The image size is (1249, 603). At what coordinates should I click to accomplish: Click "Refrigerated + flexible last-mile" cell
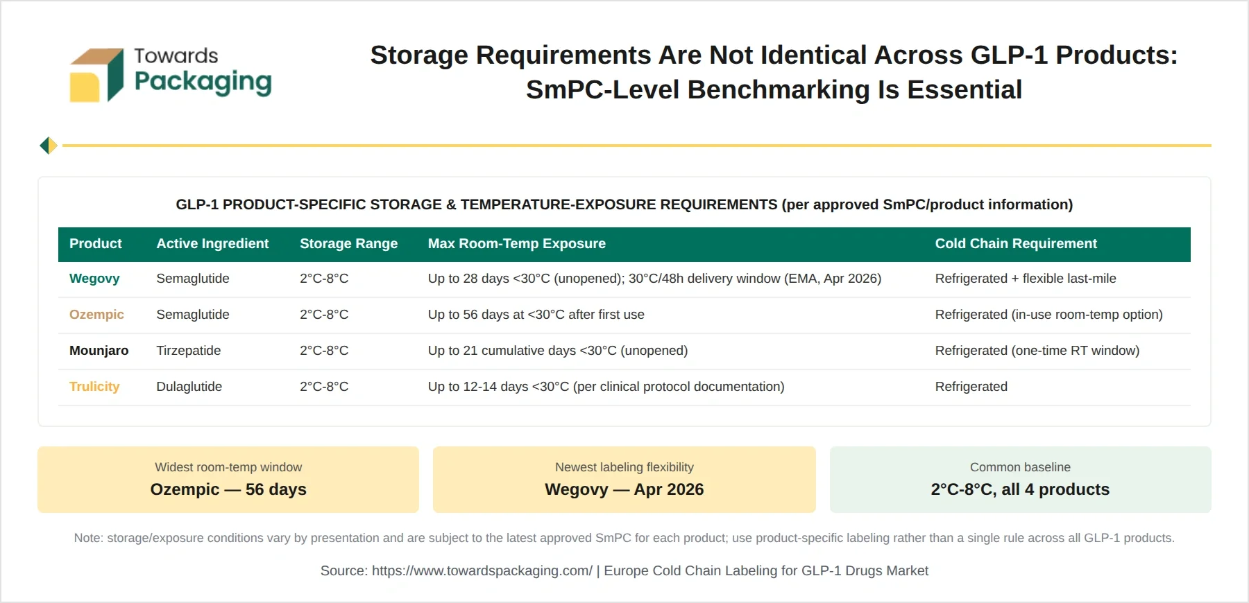[1026, 279]
